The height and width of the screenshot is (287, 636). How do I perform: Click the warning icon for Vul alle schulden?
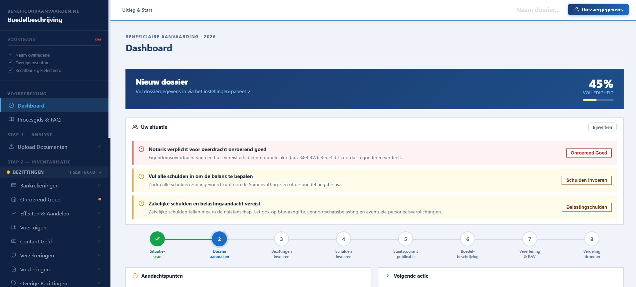tap(141, 176)
